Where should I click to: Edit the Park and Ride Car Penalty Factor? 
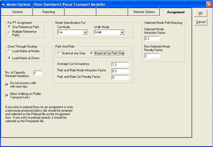(120, 77)
